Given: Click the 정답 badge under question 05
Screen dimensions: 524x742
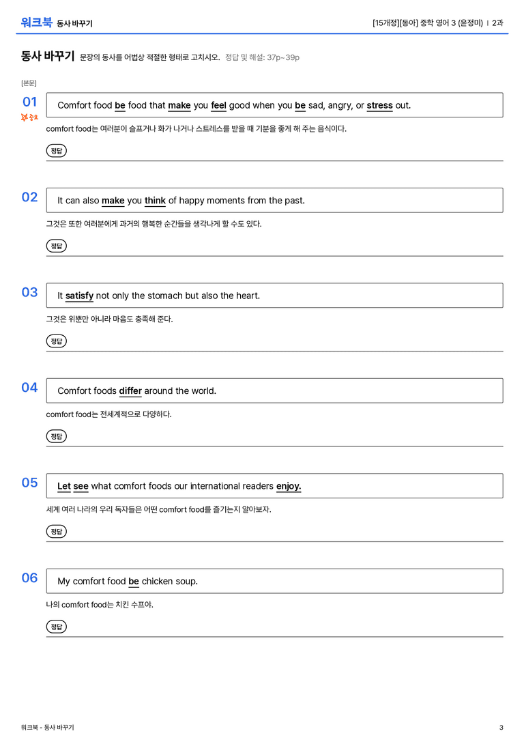Looking at the screenshot, I should [x=56, y=531].
